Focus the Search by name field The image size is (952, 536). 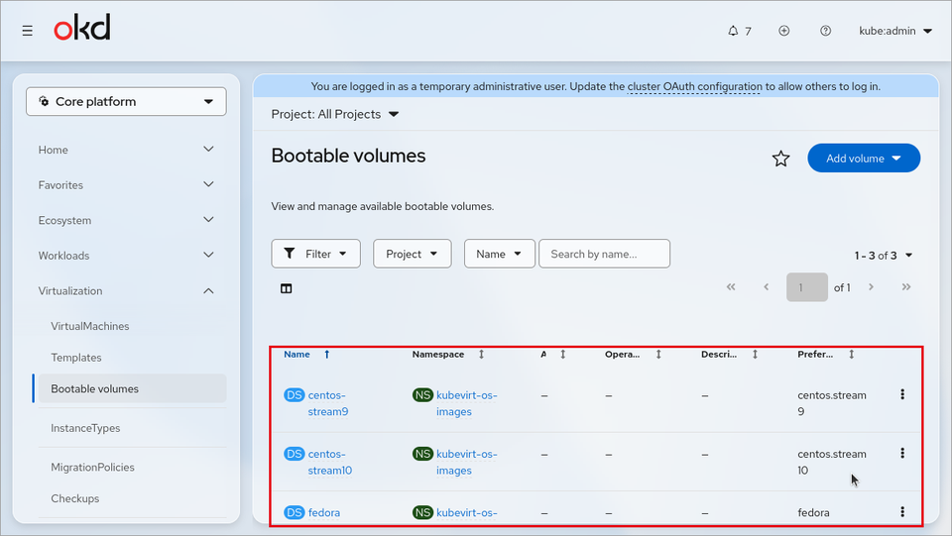pyautogui.click(x=604, y=254)
